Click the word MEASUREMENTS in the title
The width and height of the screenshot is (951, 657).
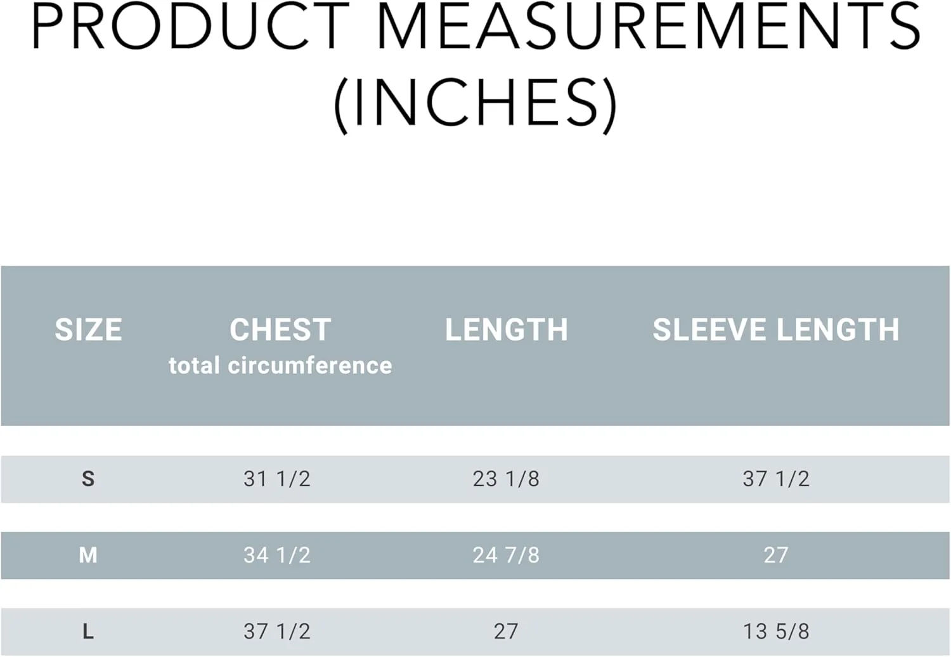pyautogui.click(x=649, y=27)
